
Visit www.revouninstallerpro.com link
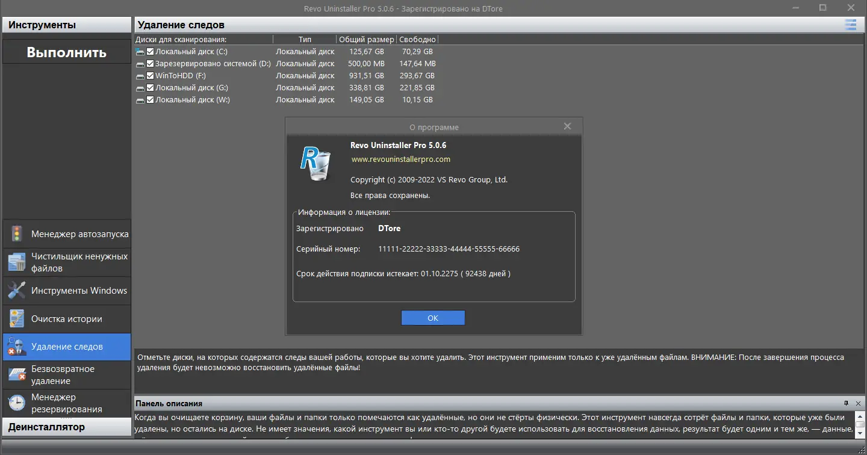click(x=402, y=159)
